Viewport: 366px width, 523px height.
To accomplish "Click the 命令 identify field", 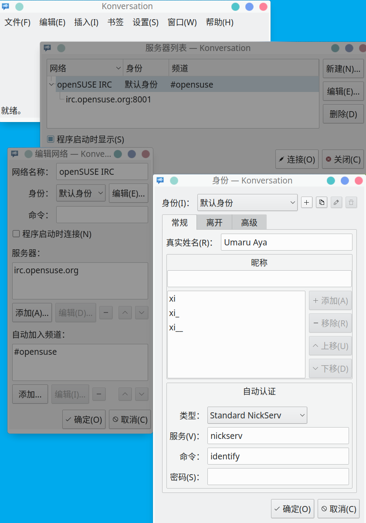I will point(278,456).
